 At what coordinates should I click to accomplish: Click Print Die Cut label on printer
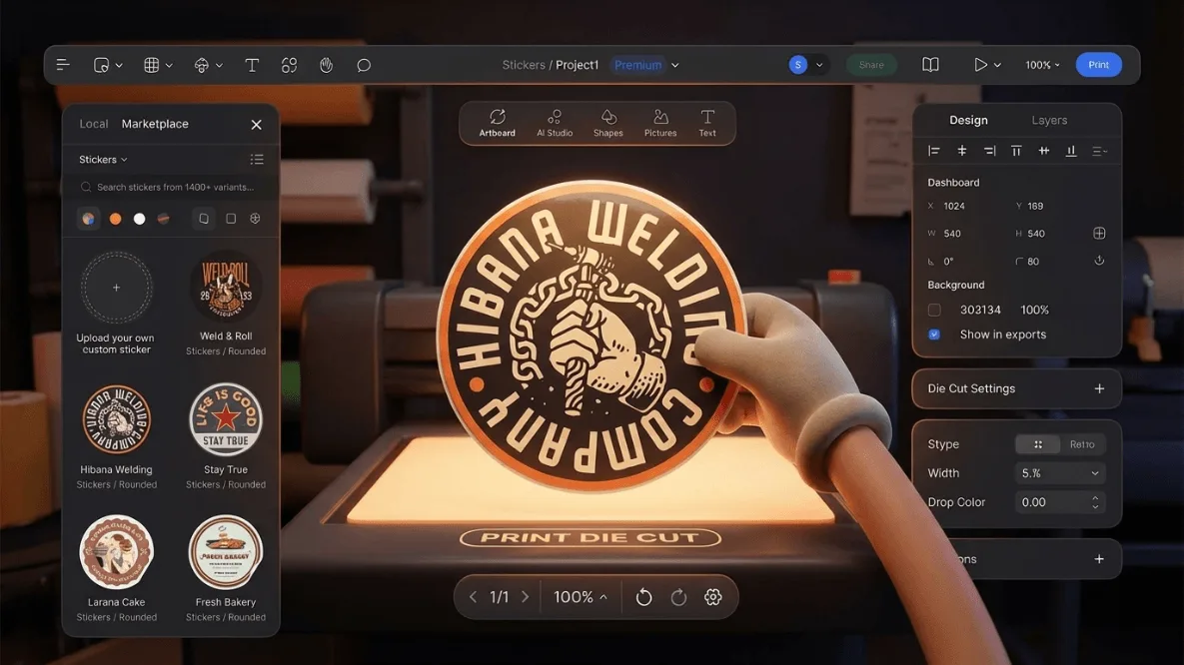tap(590, 537)
